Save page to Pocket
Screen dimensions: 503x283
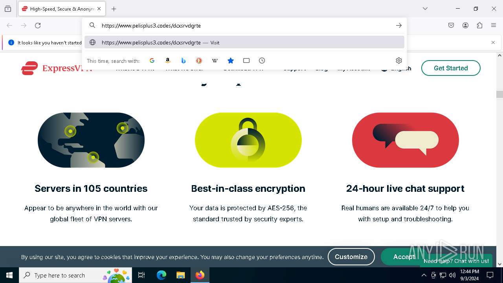(451, 26)
